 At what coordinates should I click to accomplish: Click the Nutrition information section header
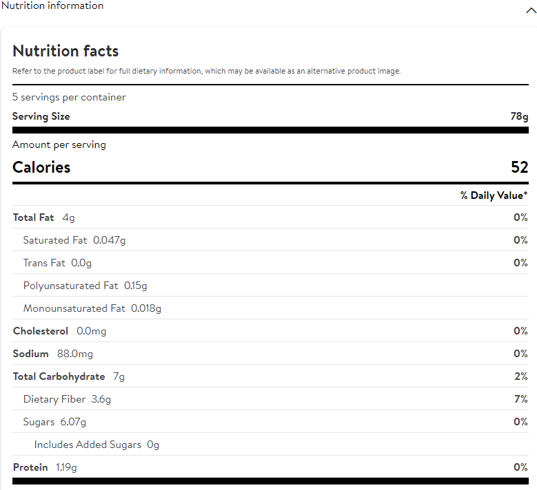52,6
